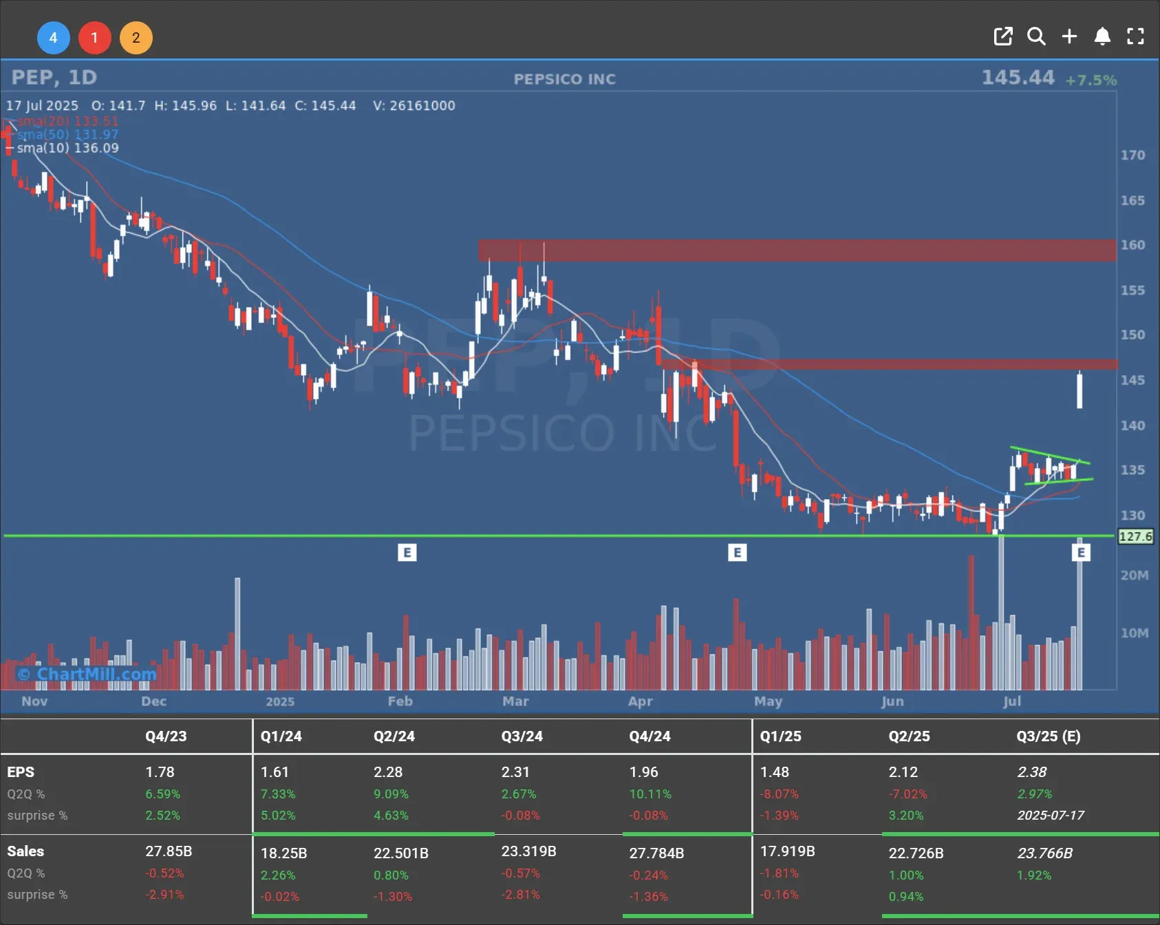
Task: Click Q1/25 EPS value 1.48
Action: pyautogui.click(x=775, y=772)
